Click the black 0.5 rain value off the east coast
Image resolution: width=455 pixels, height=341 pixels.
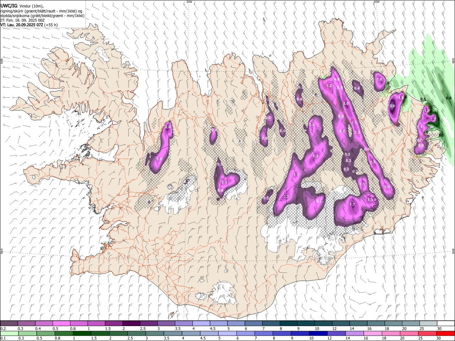click(423, 99)
